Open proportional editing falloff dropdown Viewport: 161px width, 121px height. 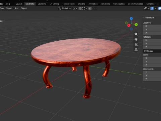(95, 8)
